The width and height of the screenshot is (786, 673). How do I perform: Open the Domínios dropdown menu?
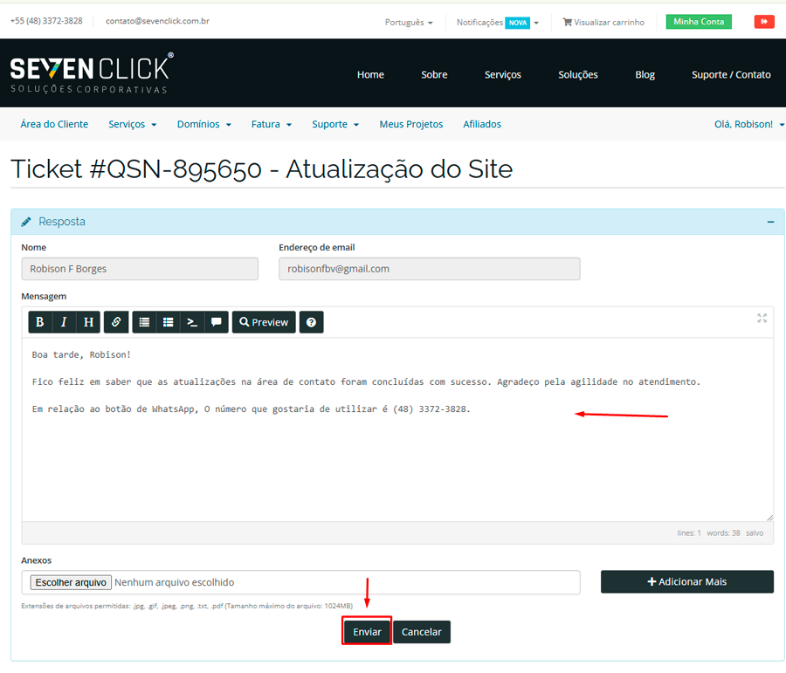point(203,124)
